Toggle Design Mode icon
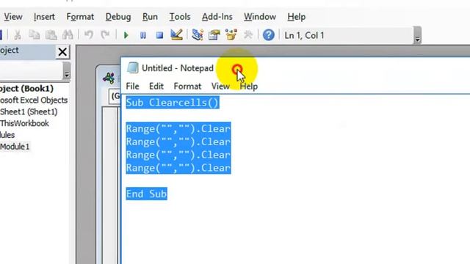The image size is (470, 264). tap(176, 35)
